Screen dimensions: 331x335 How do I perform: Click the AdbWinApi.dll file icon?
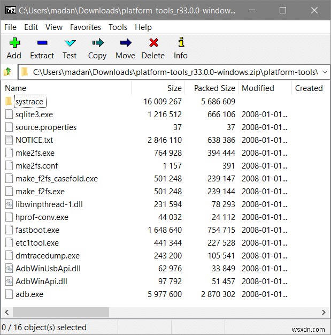tap(9, 281)
